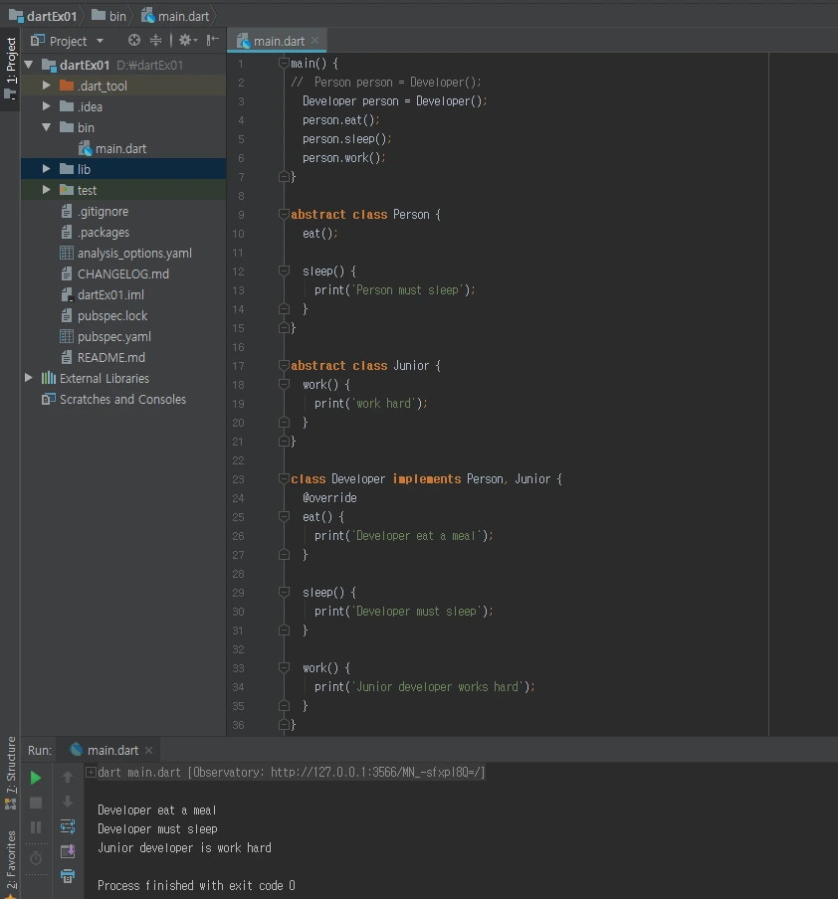Screen dimensions: 838x899
Task: Click Scroll from Source target icon
Action: [134, 41]
